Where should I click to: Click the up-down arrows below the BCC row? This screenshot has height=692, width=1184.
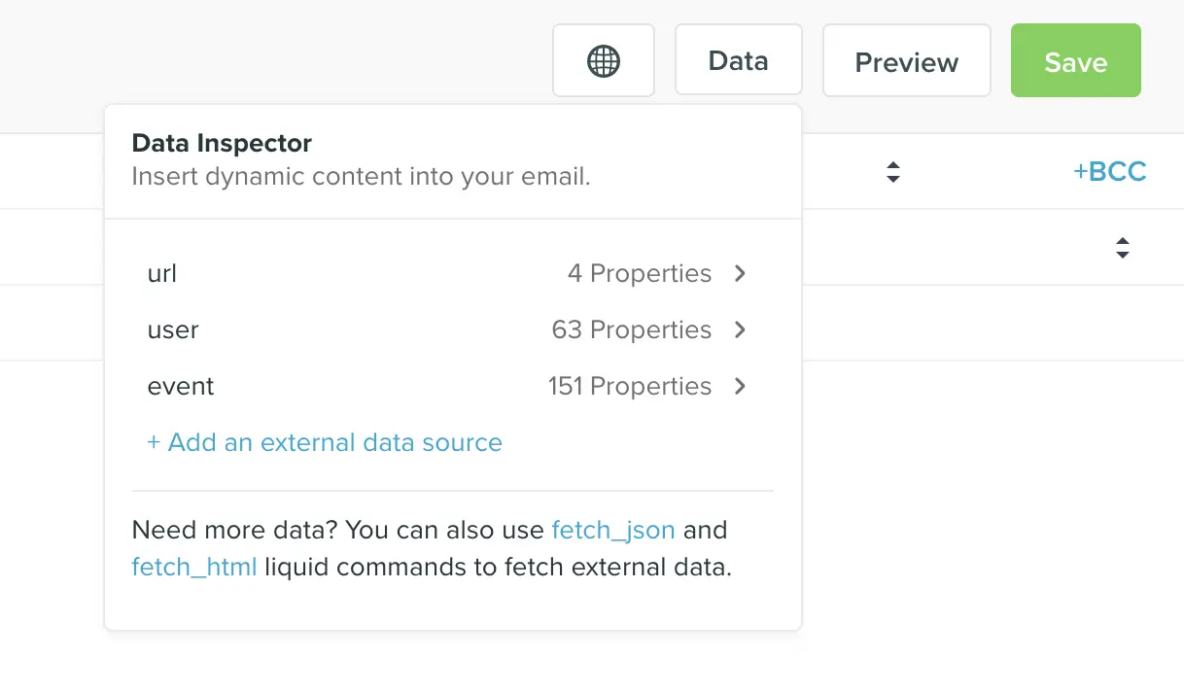click(1123, 248)
